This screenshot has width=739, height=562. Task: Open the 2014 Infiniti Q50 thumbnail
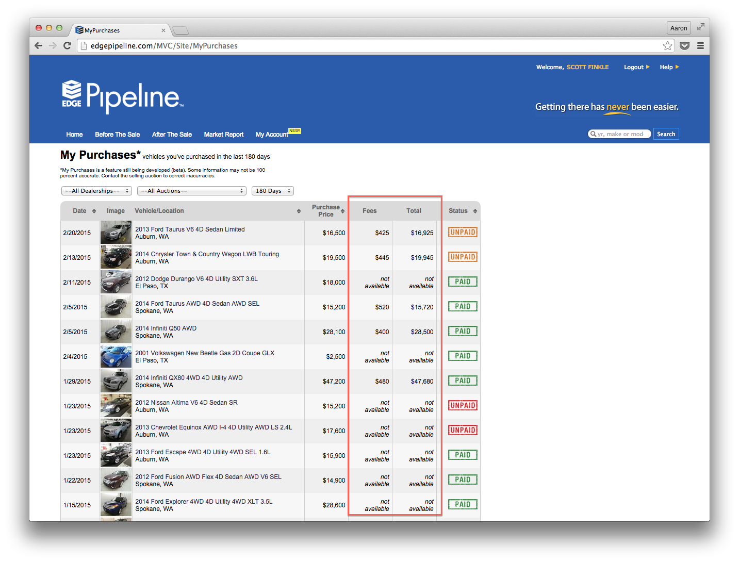[116, 332]
